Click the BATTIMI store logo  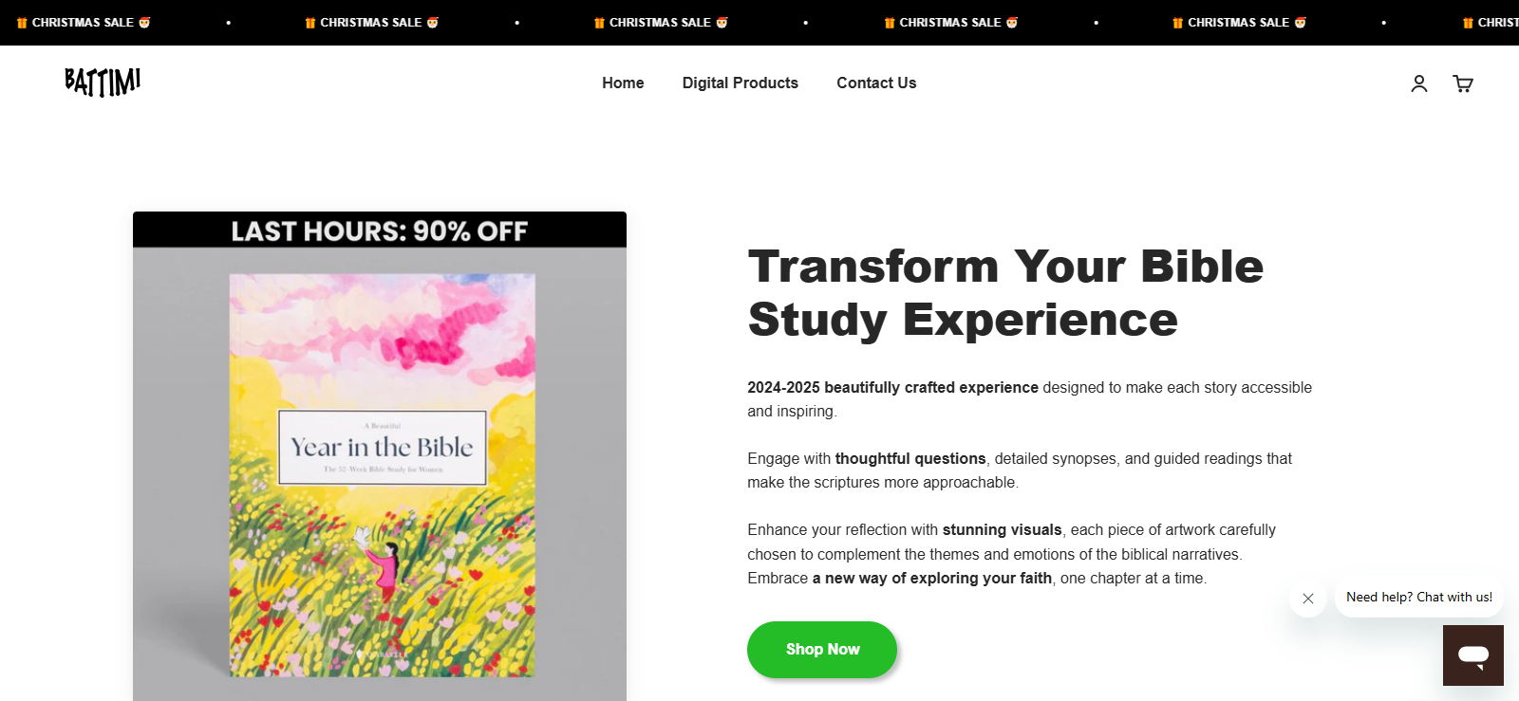click(x=103, y=83)
